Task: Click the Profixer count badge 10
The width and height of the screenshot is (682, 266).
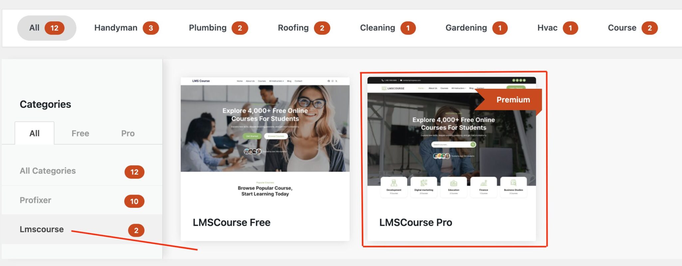Action: pyautogui.click(x=134, y=201)
